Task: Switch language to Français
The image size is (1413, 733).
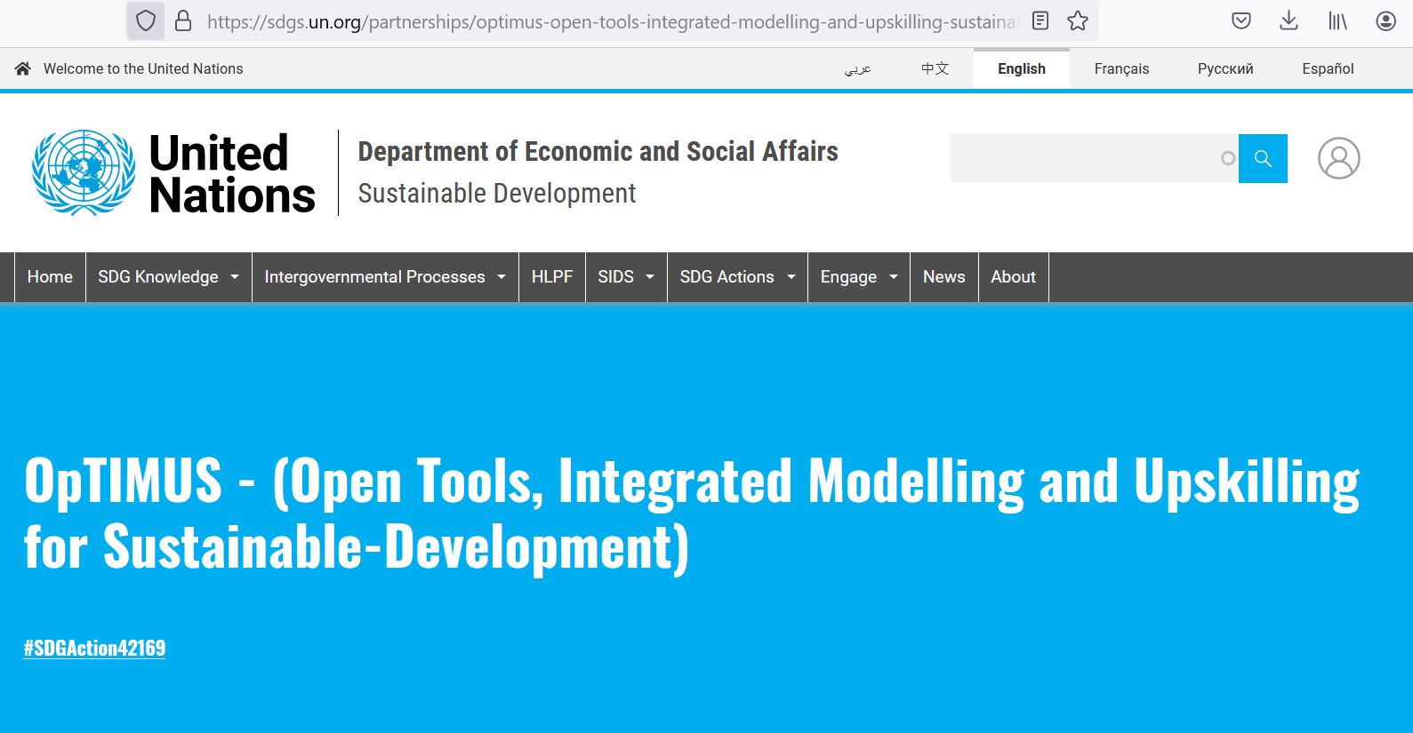Action: [x=1121, y=69]
